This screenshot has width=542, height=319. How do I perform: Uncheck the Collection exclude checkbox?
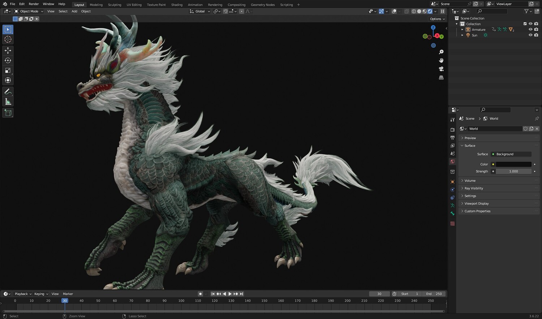[x=525, y=24]
